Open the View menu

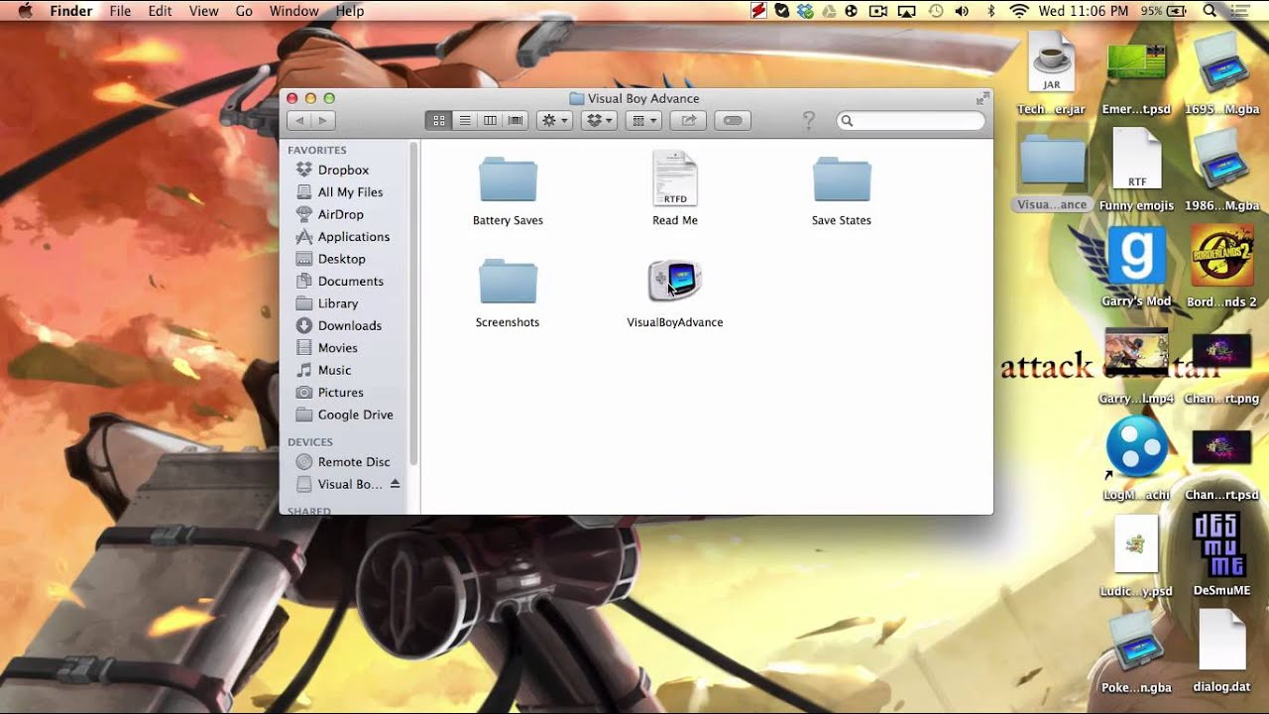tap(203, 11)
